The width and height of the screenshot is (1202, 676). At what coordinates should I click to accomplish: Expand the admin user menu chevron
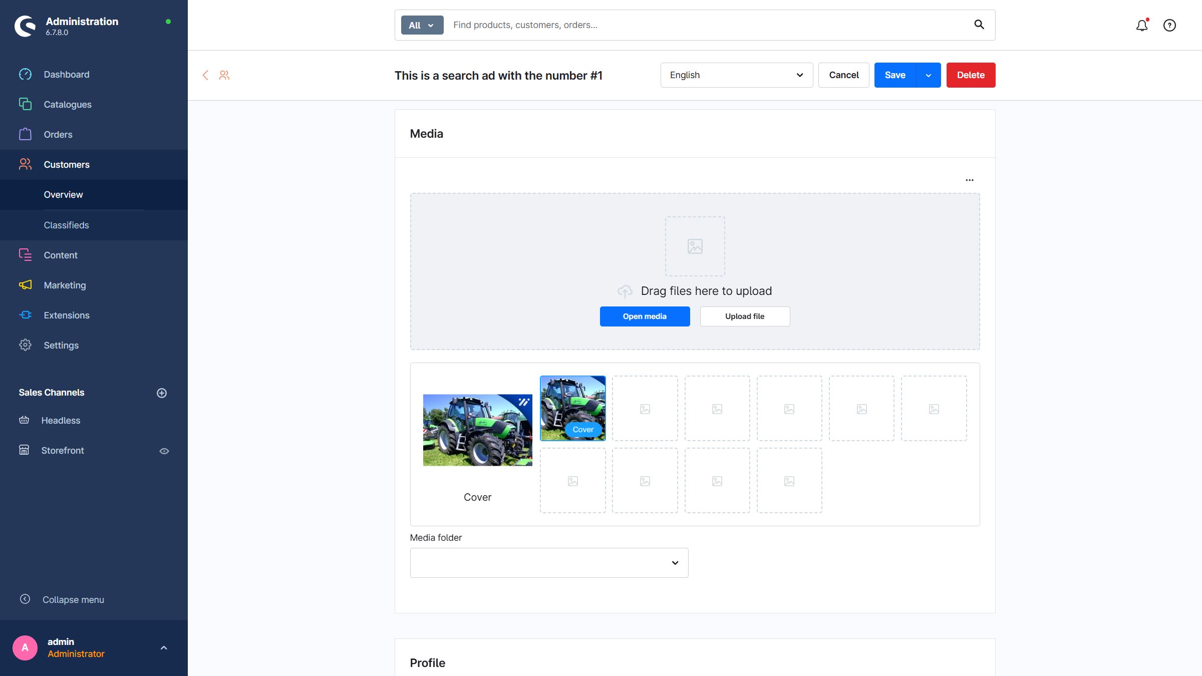click(163, 648)
